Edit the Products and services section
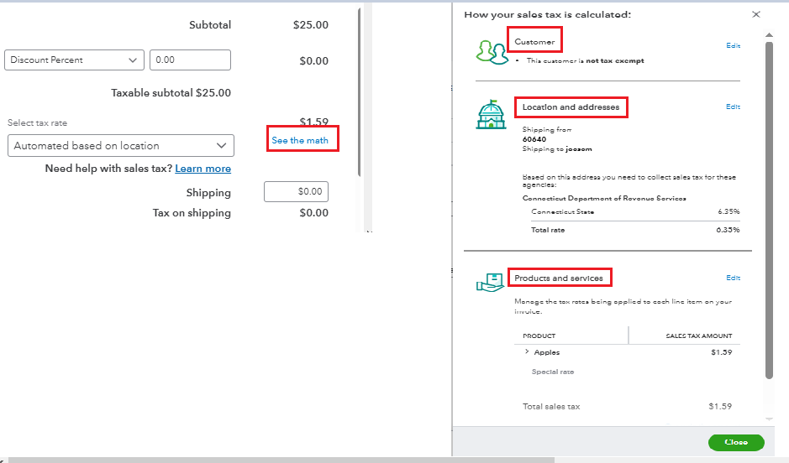This screenshot has height=463, width=789. [x=734, y=278]
